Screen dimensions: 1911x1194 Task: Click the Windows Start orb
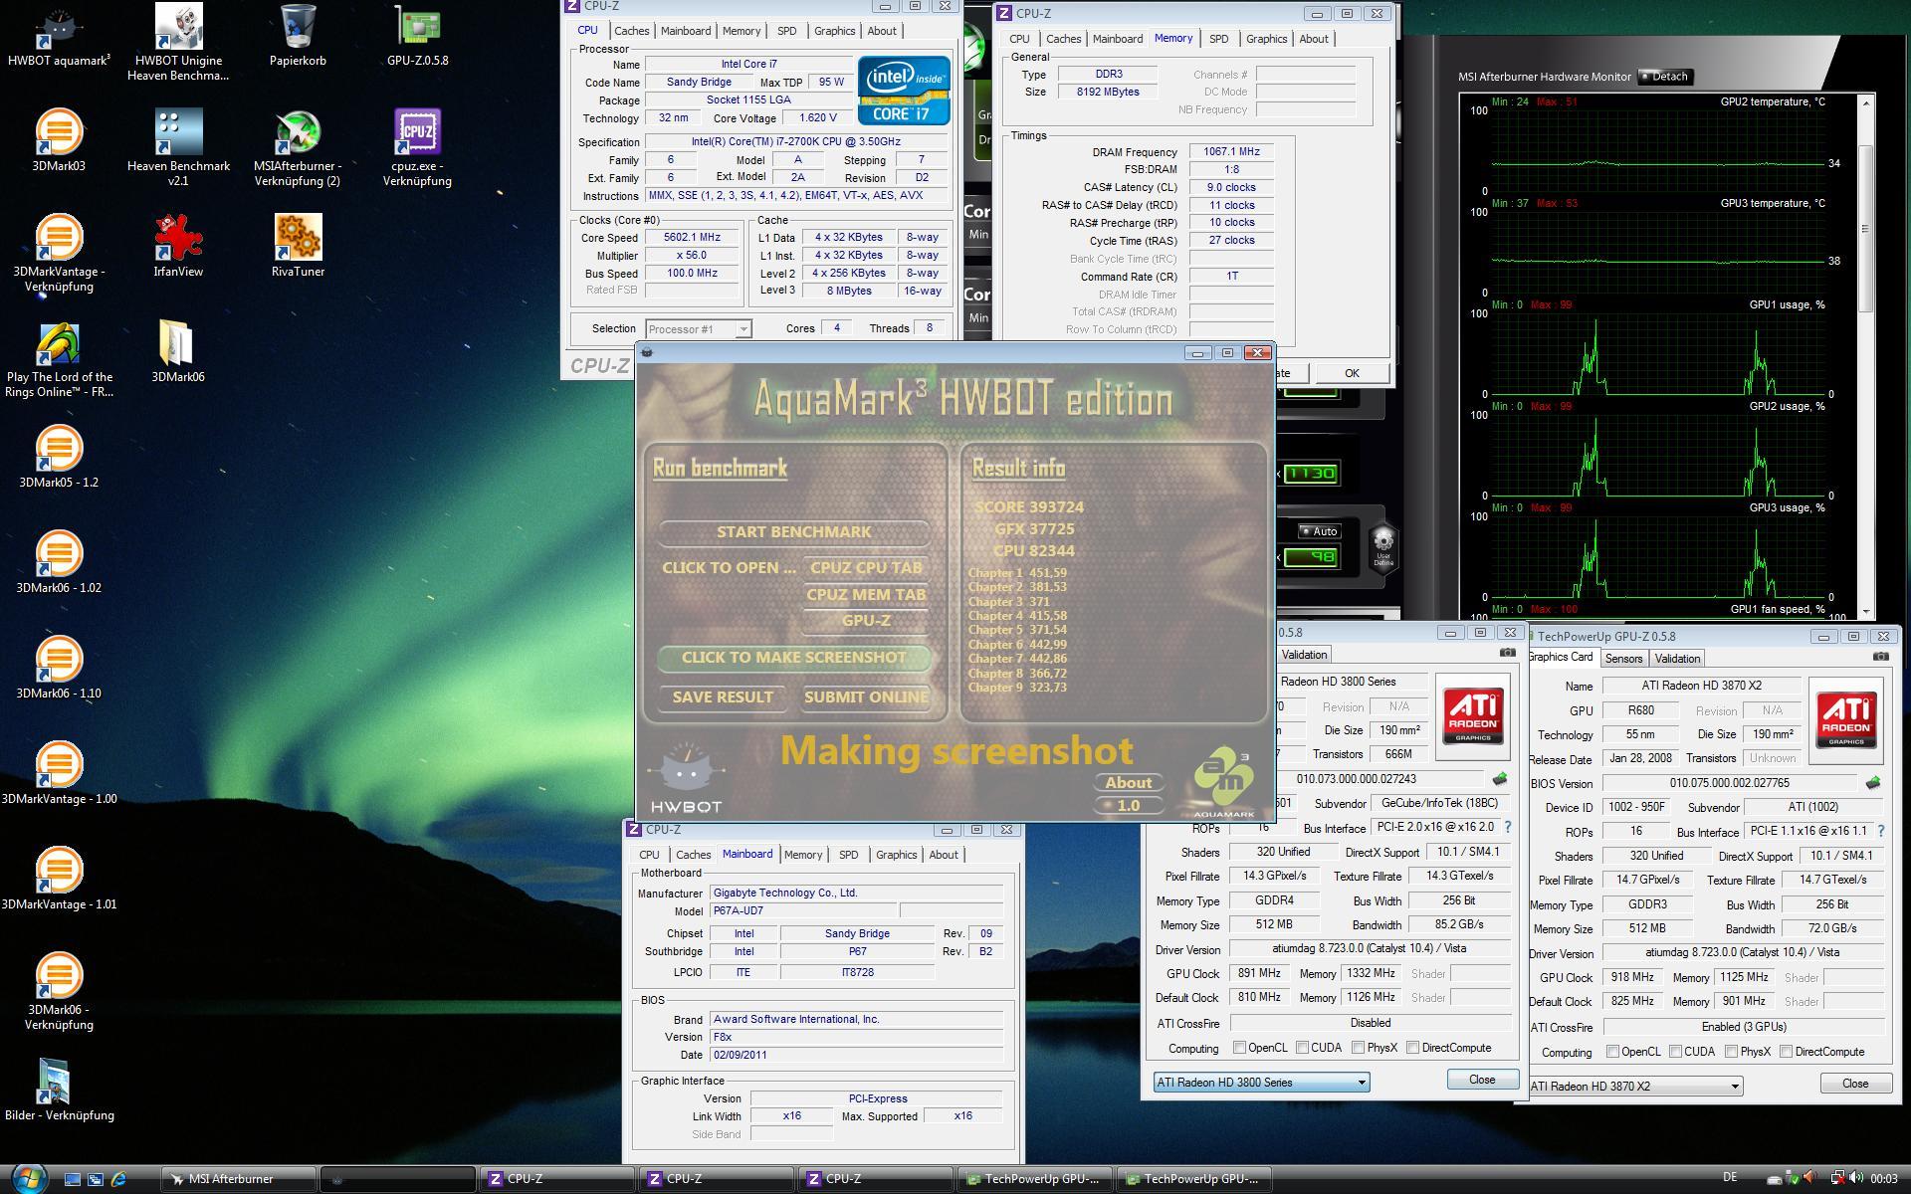[x=28, y=1178]
